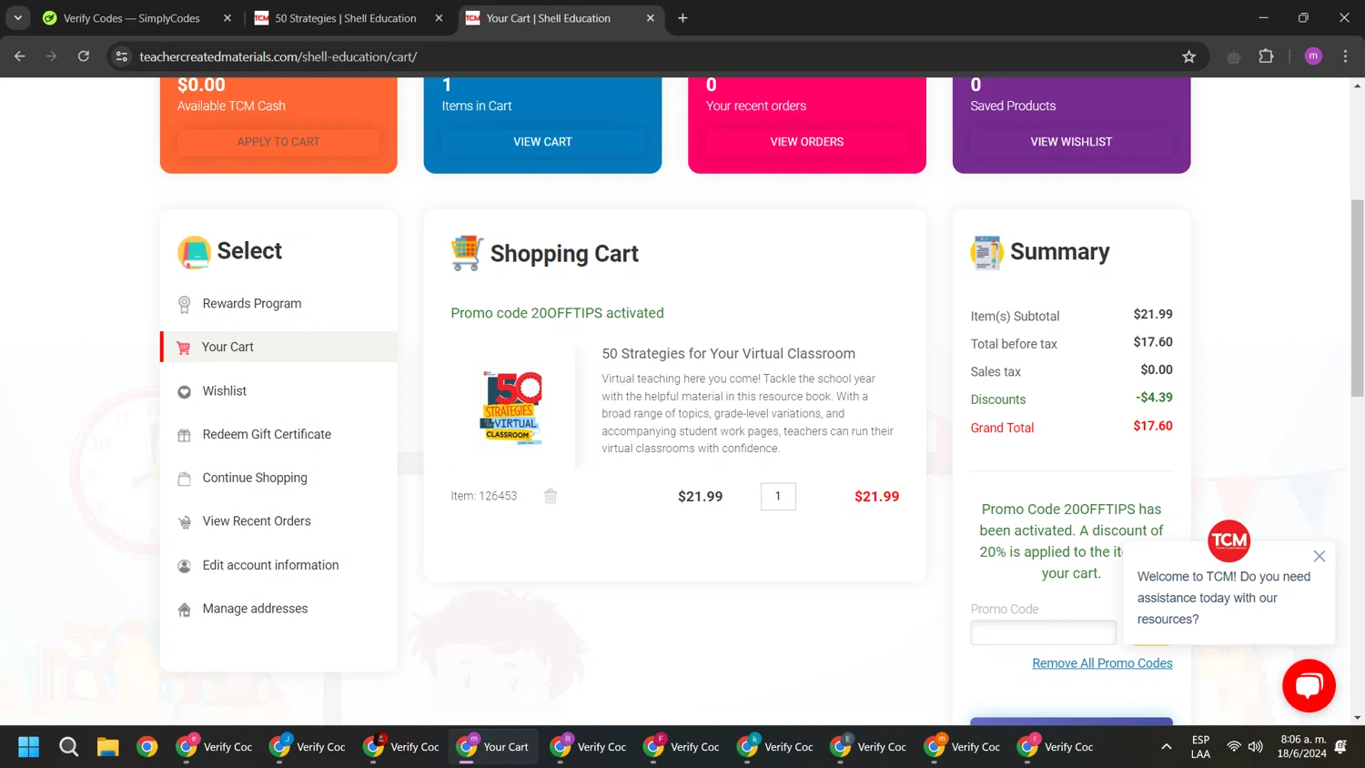Click the red Your Cart sidebar icon
This screenshot has height=768, width=1365.
tap(184, 348)
